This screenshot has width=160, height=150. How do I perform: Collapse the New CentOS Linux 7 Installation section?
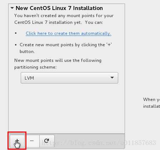[x=12, y=8]
